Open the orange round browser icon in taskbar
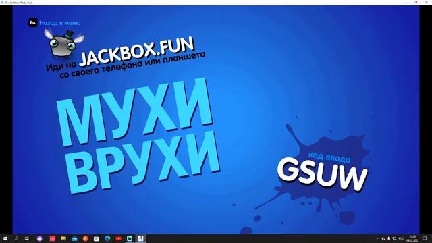This screenshot has height=243, width=432. pyautogui.click(x=86, y=238)
